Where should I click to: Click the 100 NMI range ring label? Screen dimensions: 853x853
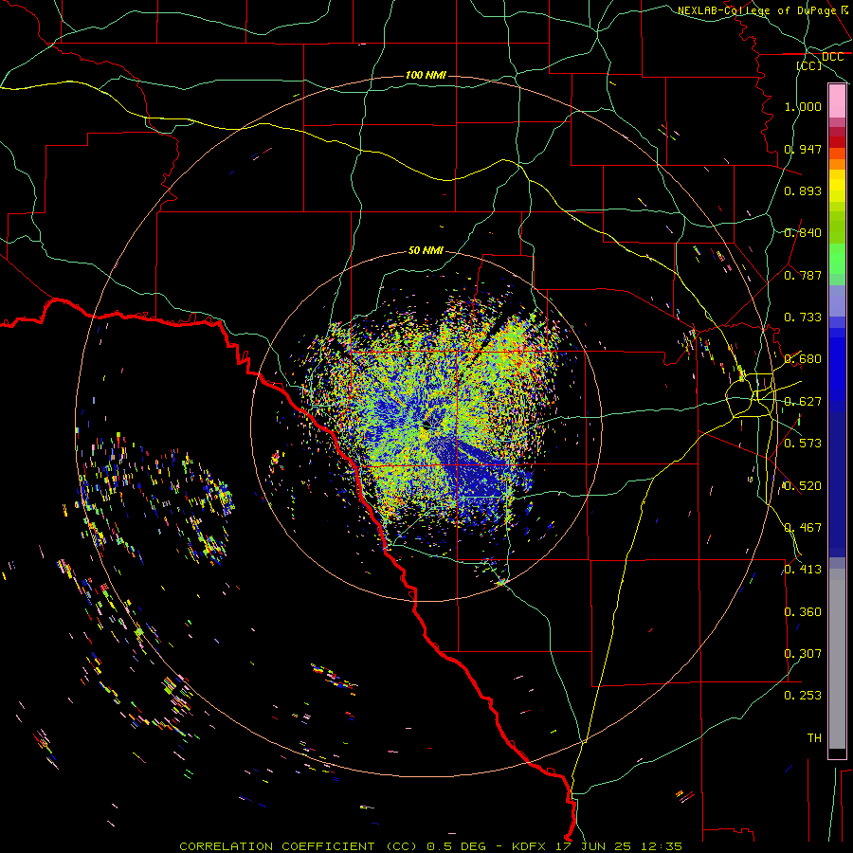(x=426, y=75)
